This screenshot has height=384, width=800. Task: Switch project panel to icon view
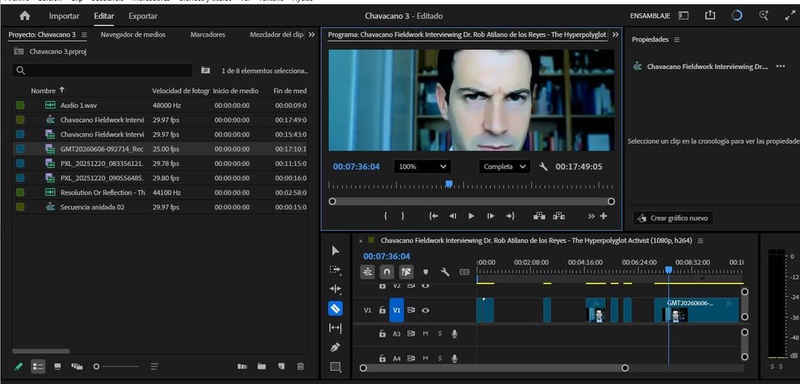pyautogui.click(x=58, y=366)
